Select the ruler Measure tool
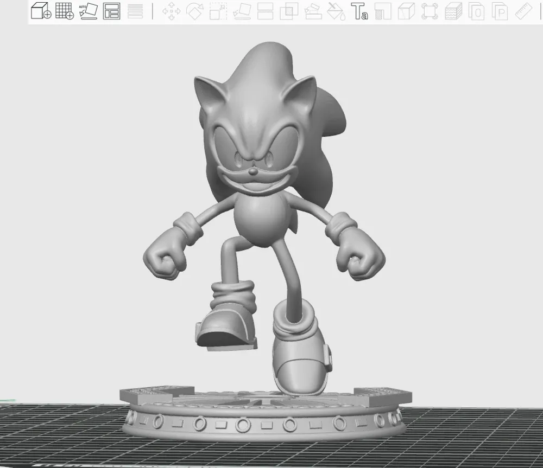The image size is (543, 468). tap(523, 11)
